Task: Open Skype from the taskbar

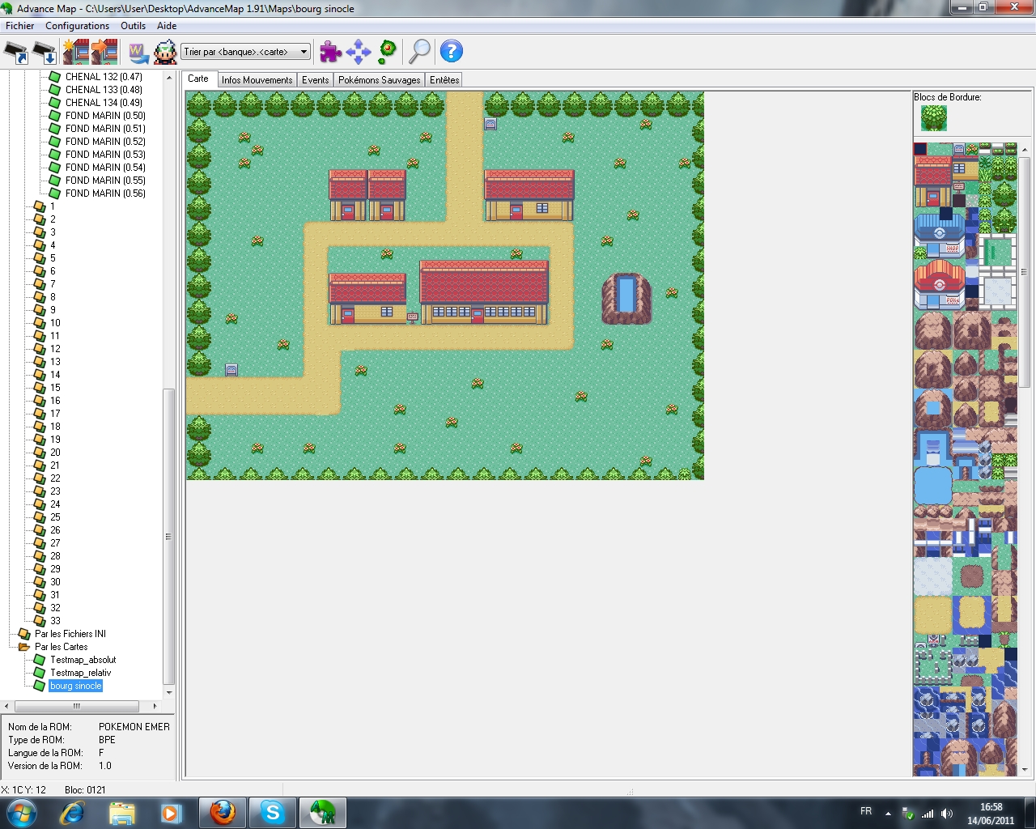Action: pos(273,812)
